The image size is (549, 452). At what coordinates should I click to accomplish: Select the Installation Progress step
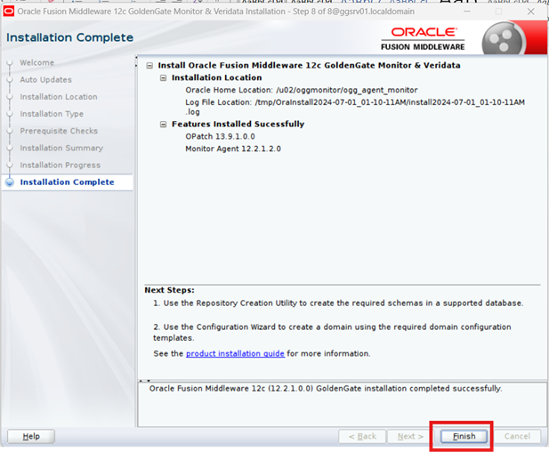coord(60,165)
